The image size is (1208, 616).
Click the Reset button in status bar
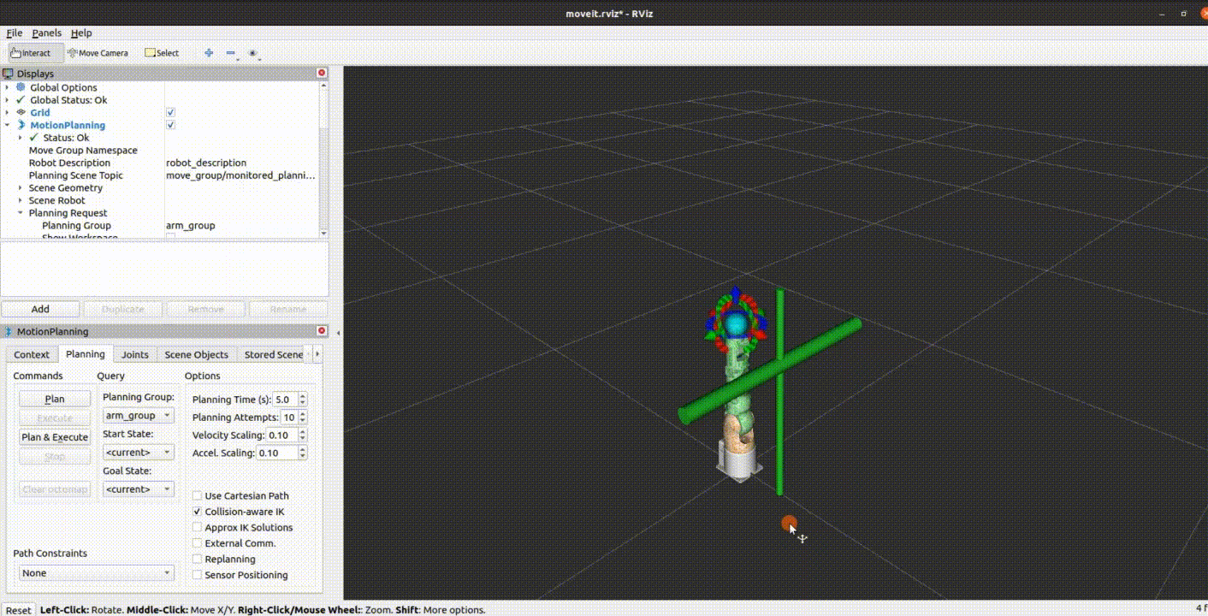click(18, 610)
